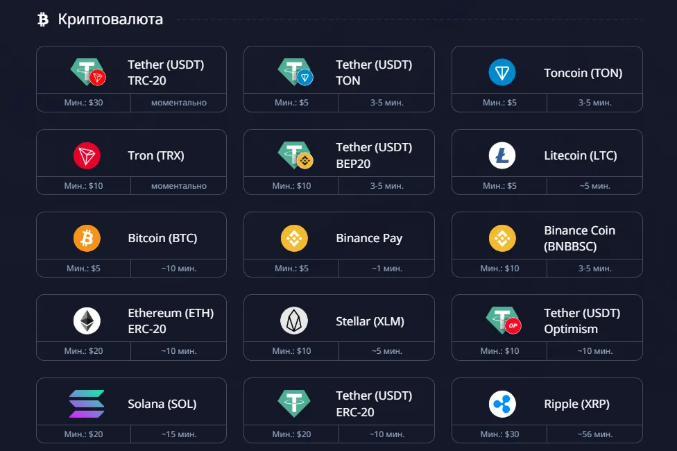
Task: Choose the Solana (SOL) label
Action: [162, 404]
